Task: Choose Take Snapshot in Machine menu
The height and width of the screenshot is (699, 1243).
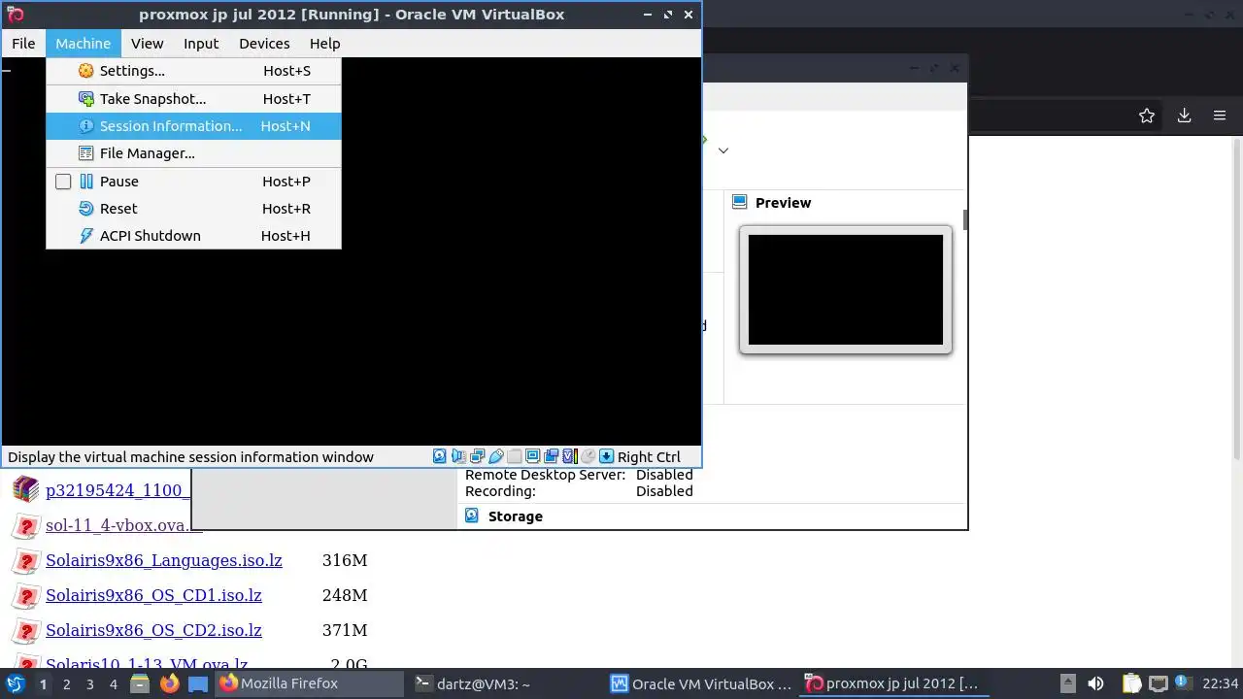Action: pyautogui.click(x=193, y=99)
